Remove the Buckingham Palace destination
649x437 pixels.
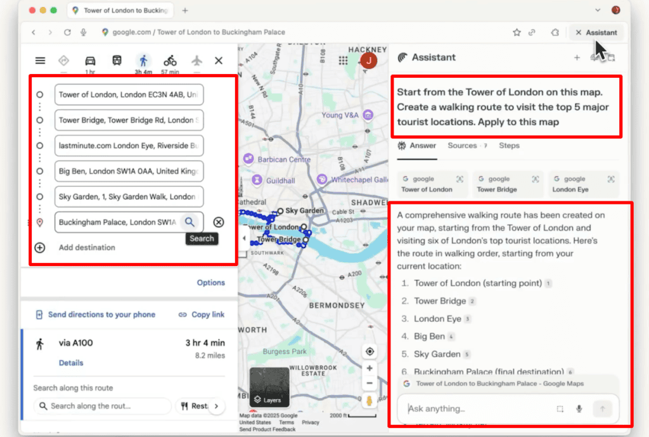point(219,222)
